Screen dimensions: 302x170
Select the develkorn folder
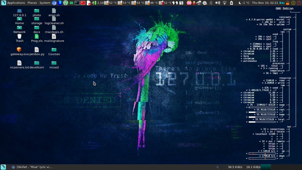pyautogui.click(x=37, y=65)
